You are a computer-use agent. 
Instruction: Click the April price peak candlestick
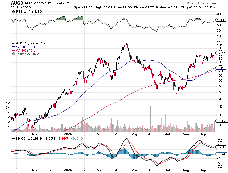pyautogui.click(x=126, y=44)
